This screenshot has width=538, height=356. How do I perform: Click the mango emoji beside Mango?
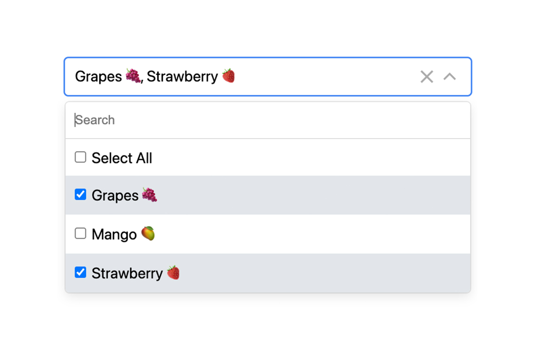point(149,233)
